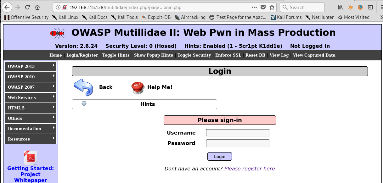This screenshot has width=383, height=183.
Task: Click the browser Forward arrow button
Action: (17, 7)
